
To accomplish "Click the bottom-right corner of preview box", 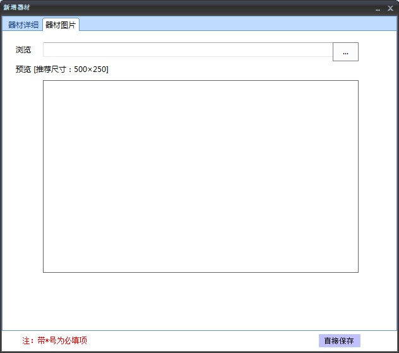I will pyautogui.click(x=356, y=270).
